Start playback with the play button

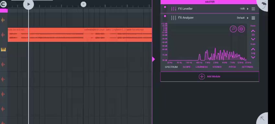click(x=29, y=4)
